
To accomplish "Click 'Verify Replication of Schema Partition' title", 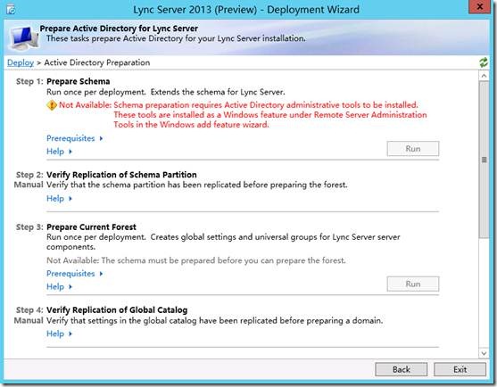I will (x=121, y=175).
